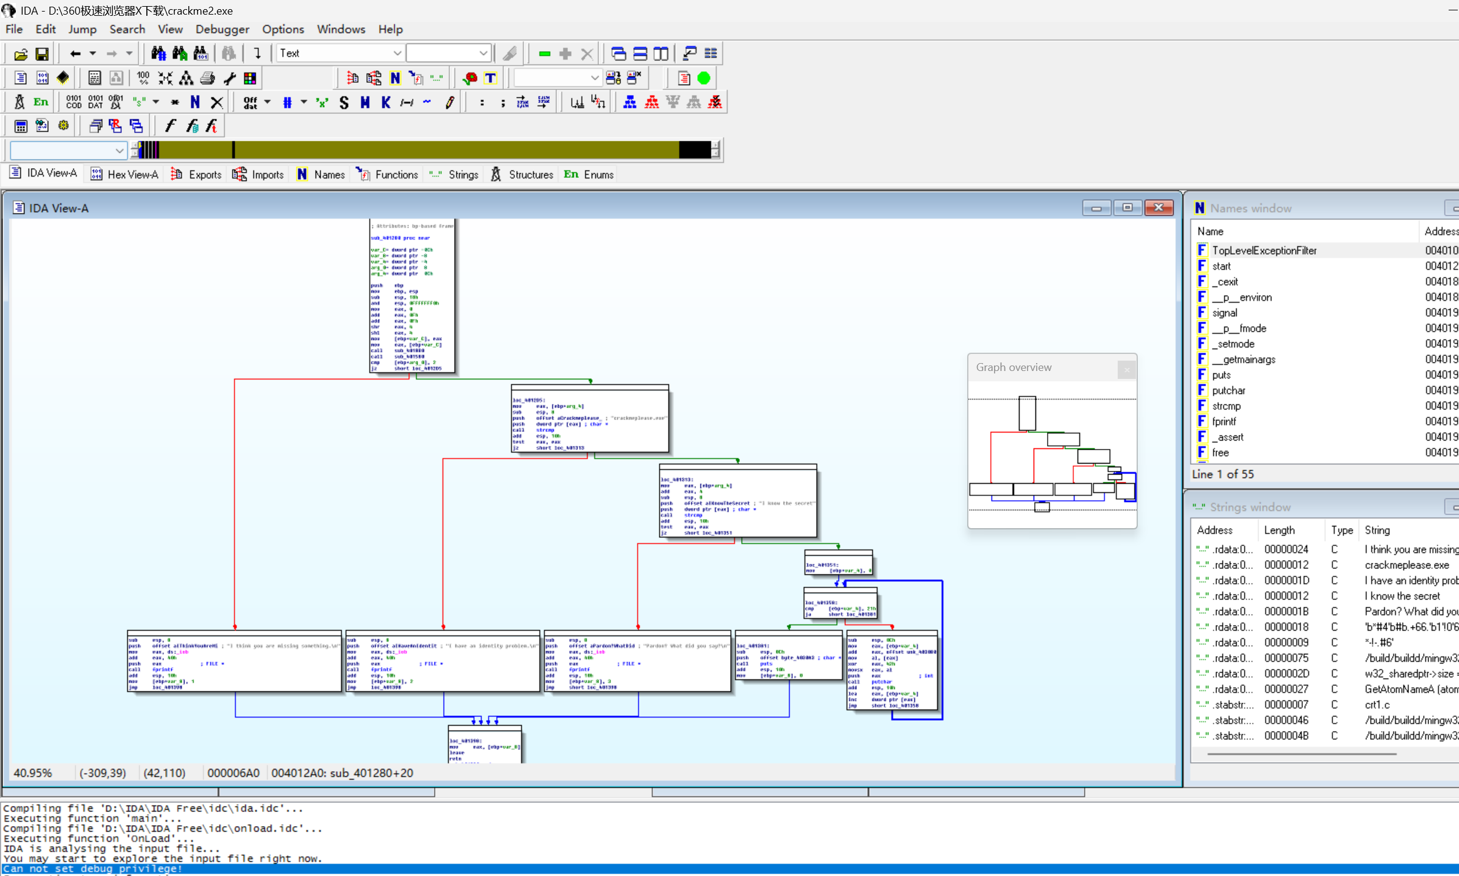Click the print graph printer icon
The image size is (1459, 876).
[207, 78]
